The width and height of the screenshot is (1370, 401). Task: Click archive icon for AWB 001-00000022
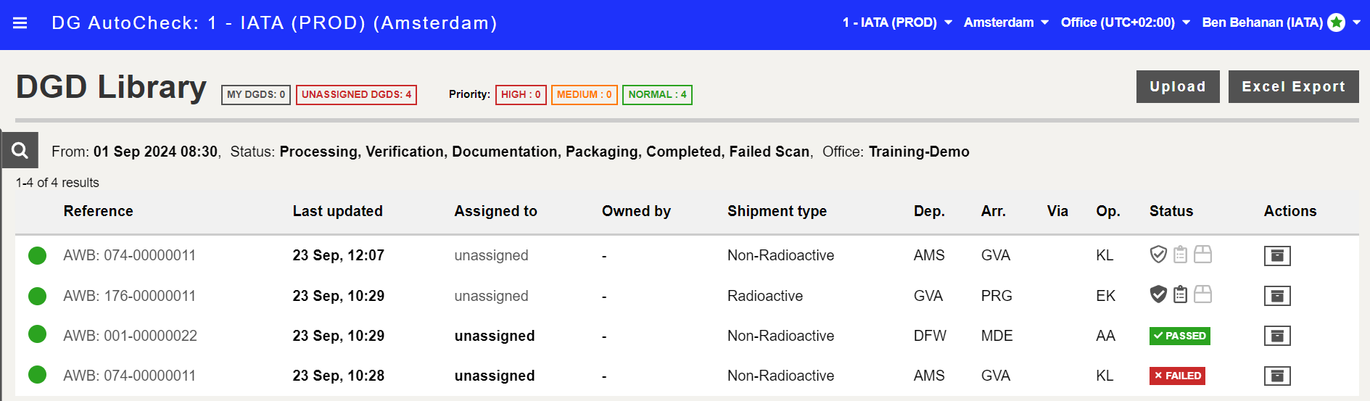click(1276, 336)
